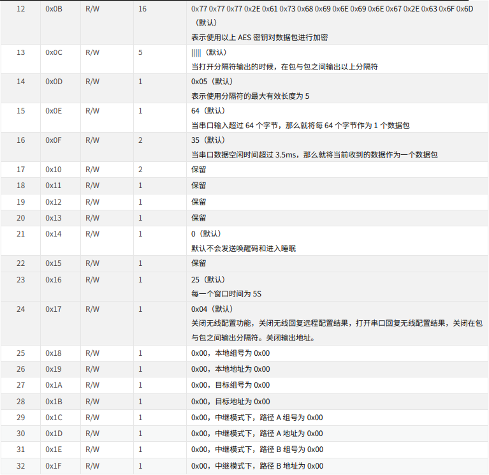
Task: Click text 0x00，本地组号为 0x00
Action: [x=230, y=353]
